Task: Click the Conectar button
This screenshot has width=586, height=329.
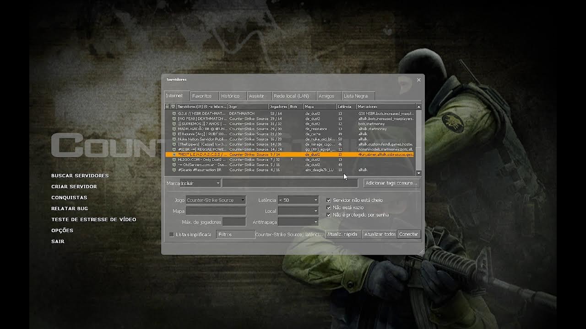Action: [x=408, y=234]
